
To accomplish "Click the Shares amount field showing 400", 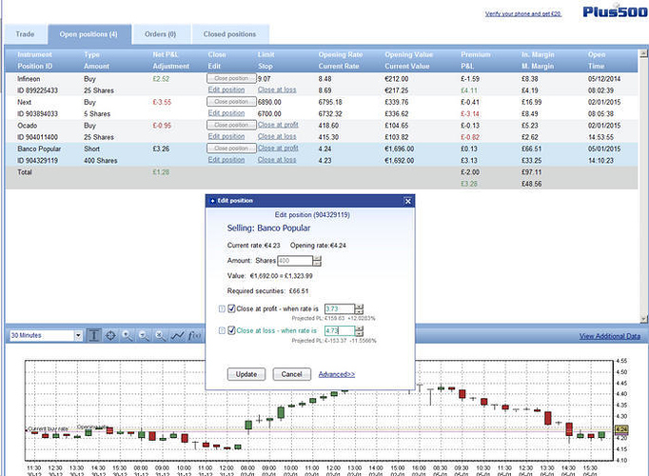I will pos(295,261).
